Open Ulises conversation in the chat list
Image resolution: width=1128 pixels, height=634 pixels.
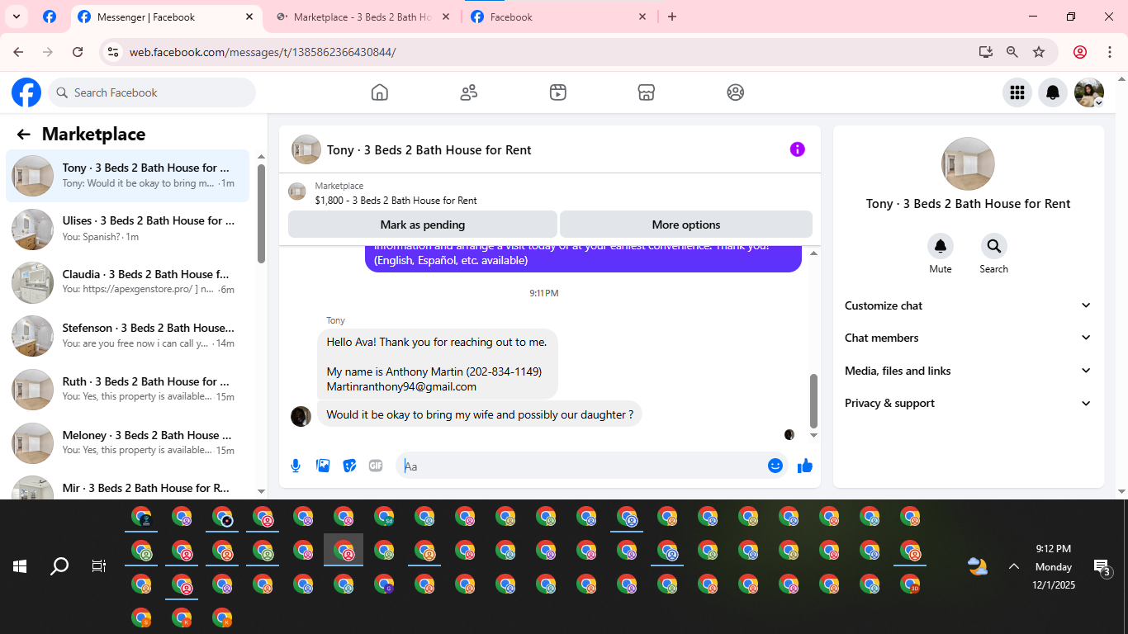click(127, 229)
